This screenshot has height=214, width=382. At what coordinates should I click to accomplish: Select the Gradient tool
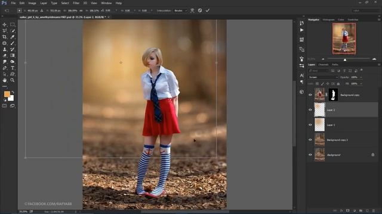[x=12, y=55]
